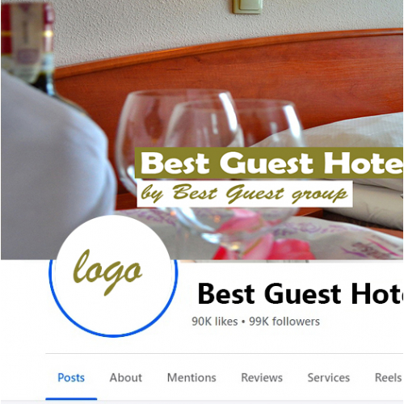Open the 90K likes link
The image size is (404, 404).
coord(215,322)
